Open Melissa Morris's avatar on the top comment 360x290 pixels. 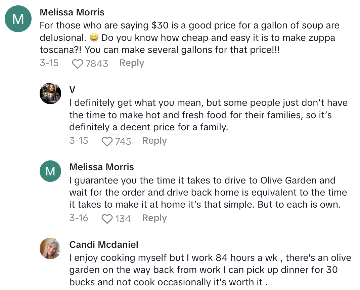pos(18,19)
